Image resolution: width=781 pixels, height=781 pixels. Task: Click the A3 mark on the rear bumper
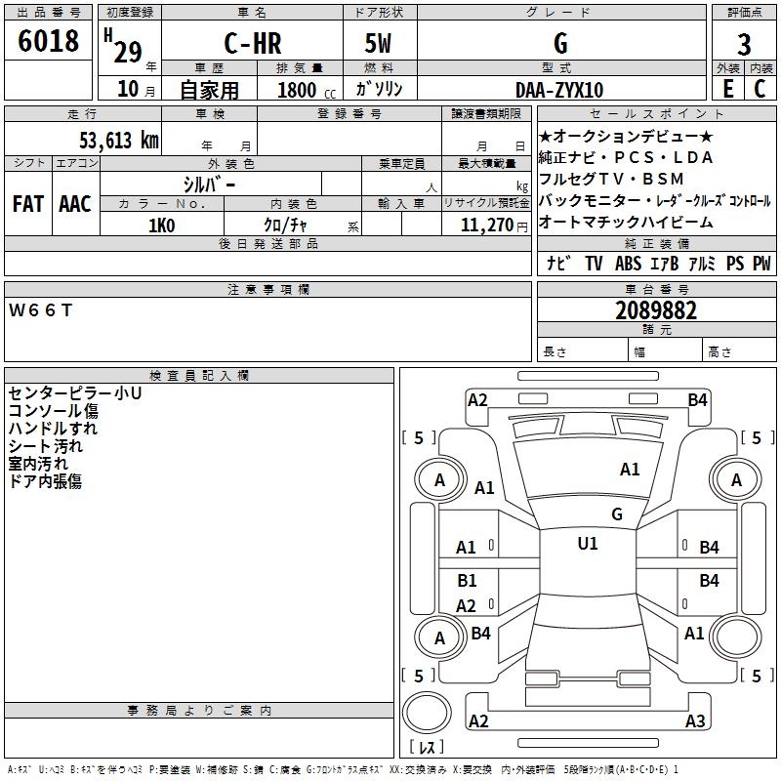click(695, 720)
